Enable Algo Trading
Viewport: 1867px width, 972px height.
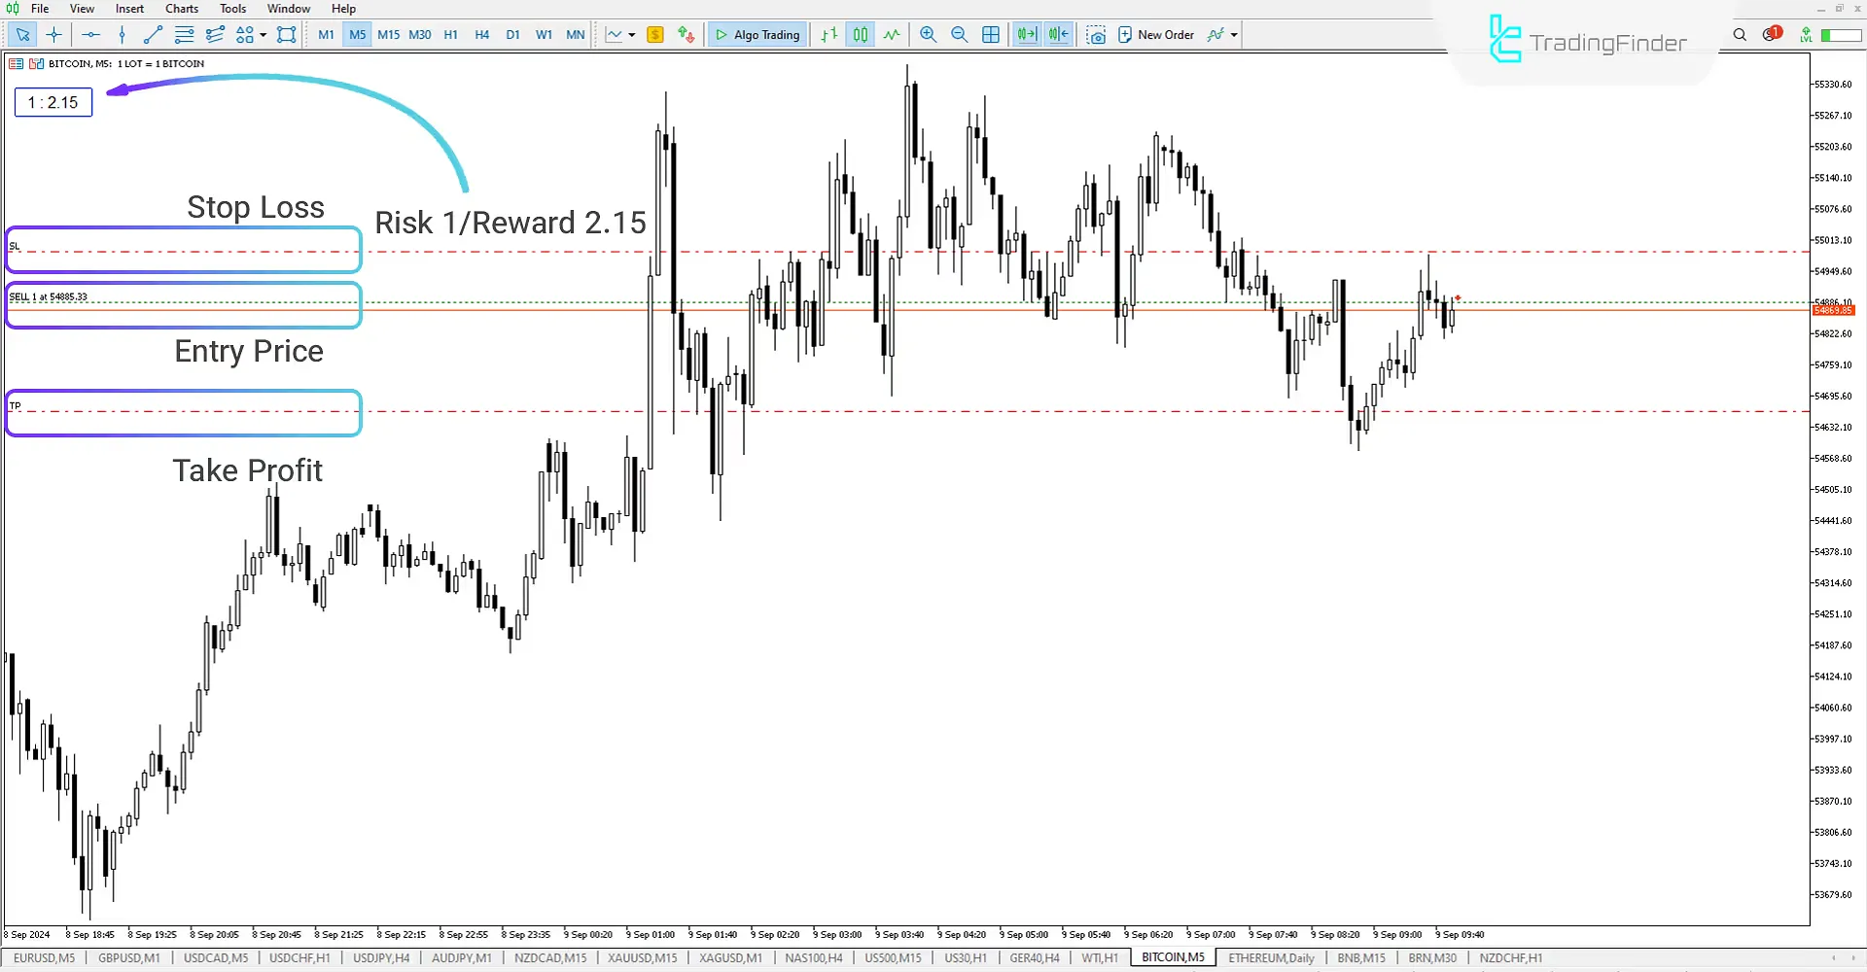tap(757, 34)
